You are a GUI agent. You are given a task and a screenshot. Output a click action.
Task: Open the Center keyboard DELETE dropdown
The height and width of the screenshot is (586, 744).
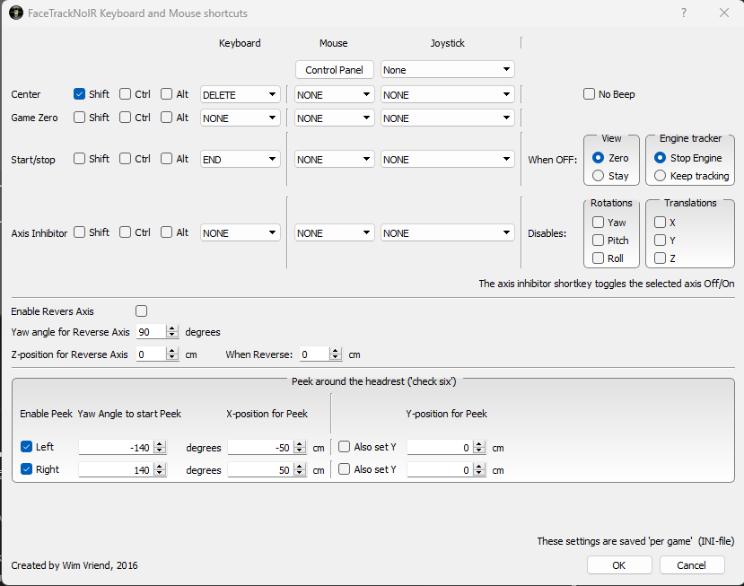point(240,94)
